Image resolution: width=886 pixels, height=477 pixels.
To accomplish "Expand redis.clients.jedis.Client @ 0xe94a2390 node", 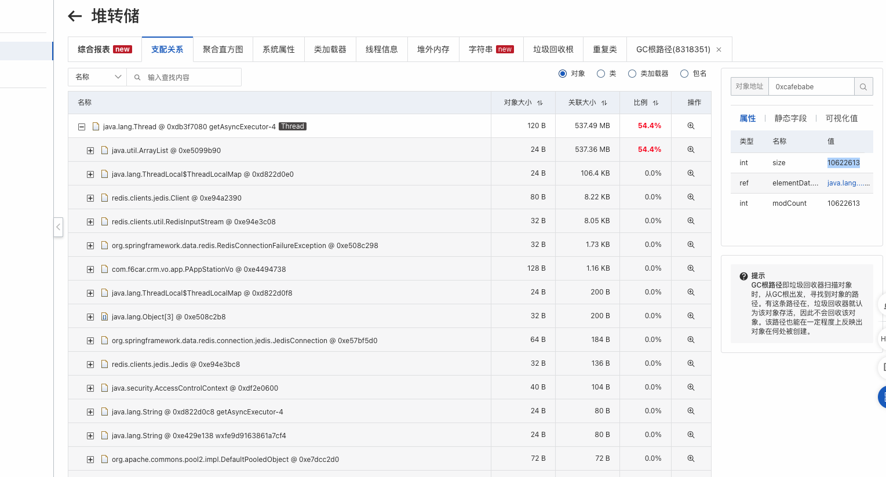I will point(90,198).
